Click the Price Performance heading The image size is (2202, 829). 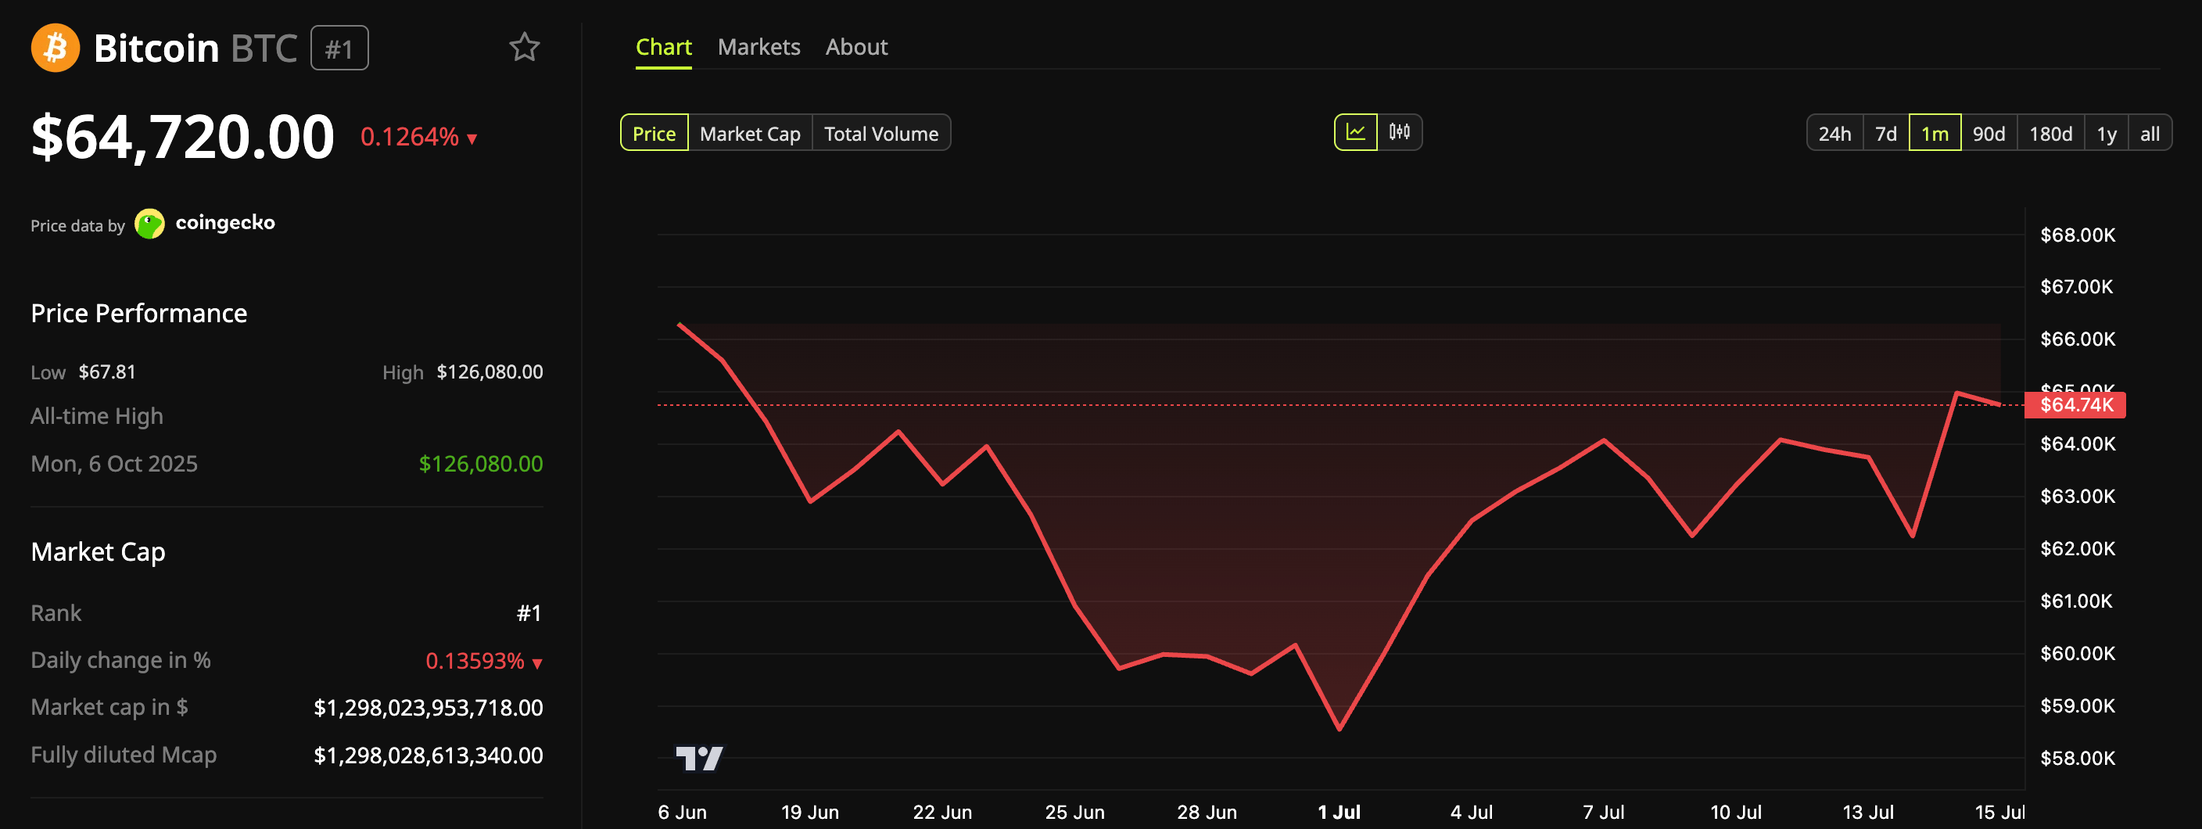pyautogui.click(x=138, y=314)
